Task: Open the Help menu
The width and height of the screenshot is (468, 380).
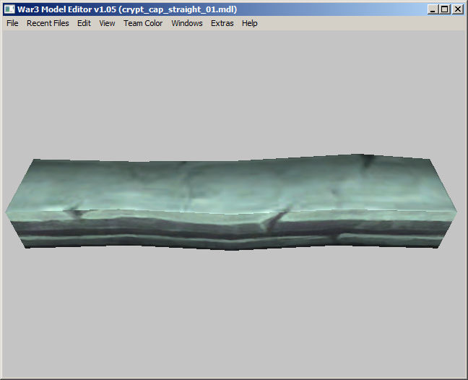Action: tap(249, 23)
